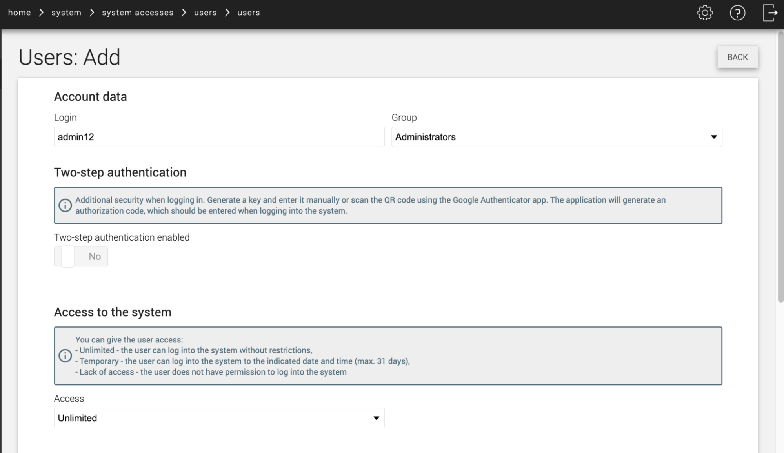Image resolution: width=784 pixels, height=453 pixels.
Task: Click the Account data section heading
Action: pos(91,97)
